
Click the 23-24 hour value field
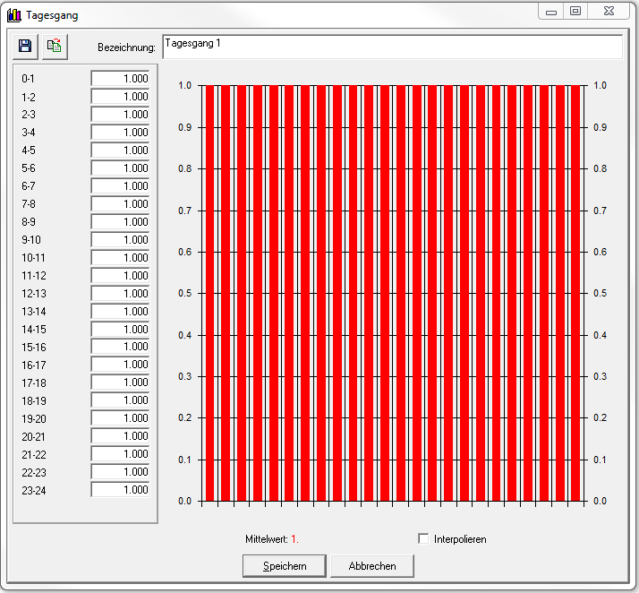point(120,490)
